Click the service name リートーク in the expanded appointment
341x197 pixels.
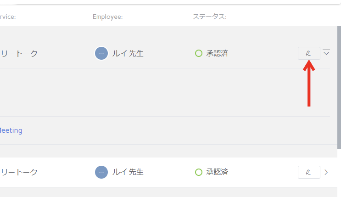(x=19, y=54)
